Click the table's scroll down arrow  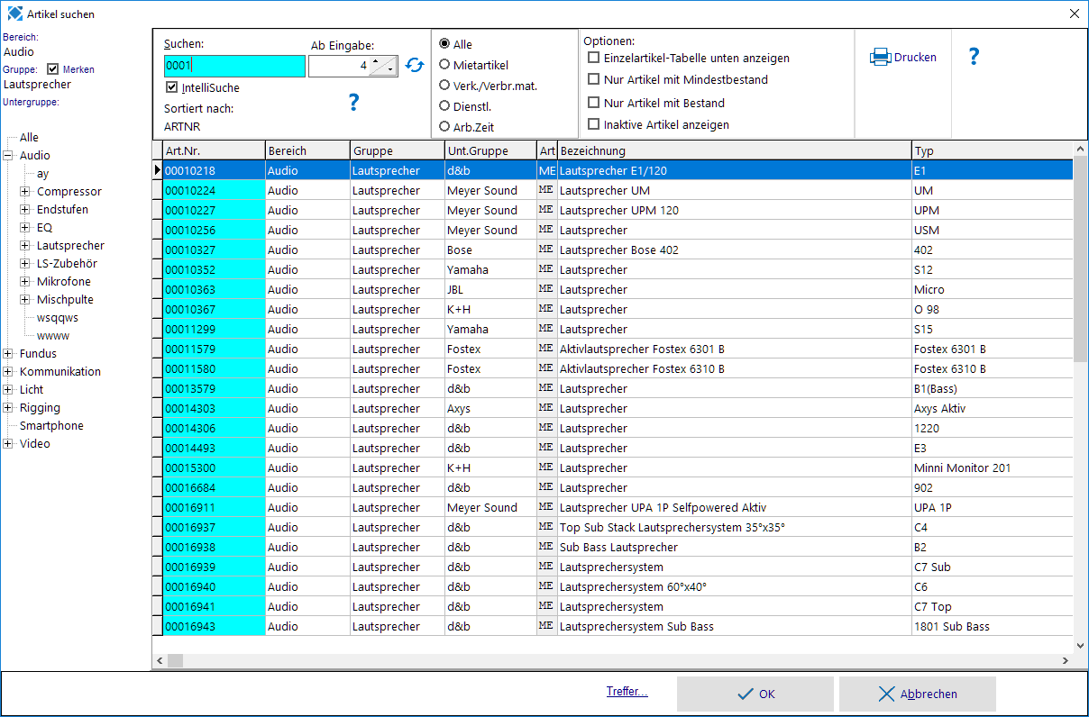(1080, 645)
